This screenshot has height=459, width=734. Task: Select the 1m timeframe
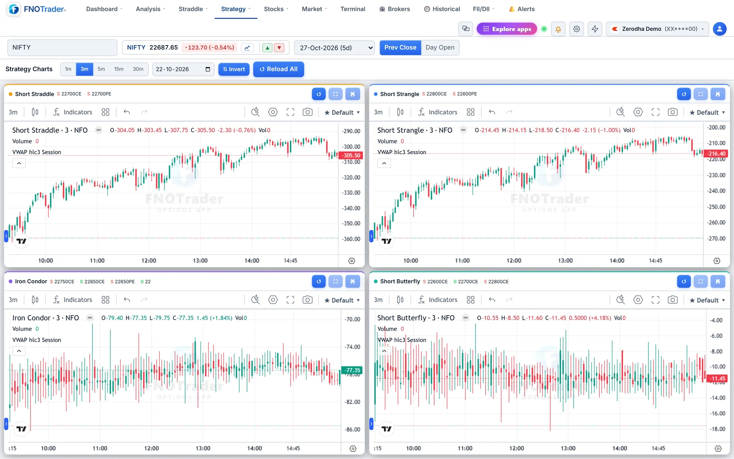[68, 69]
